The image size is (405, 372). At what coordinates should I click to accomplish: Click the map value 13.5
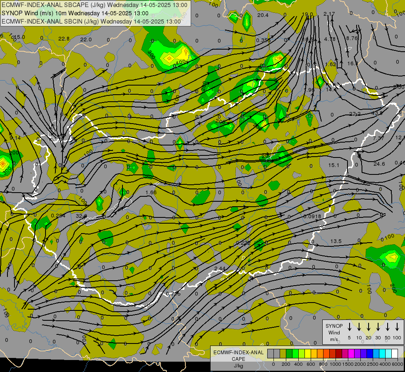(336, 241)
